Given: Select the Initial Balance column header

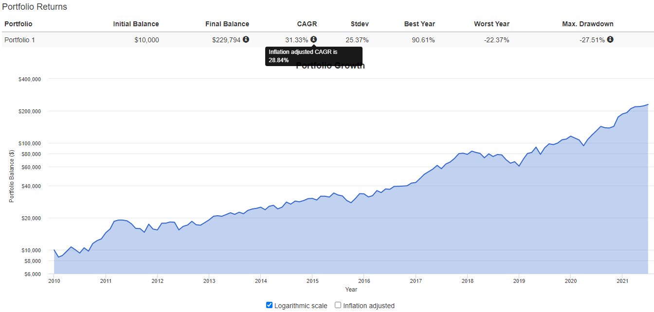Looking at the screenshot, I should tap(136, 24).
